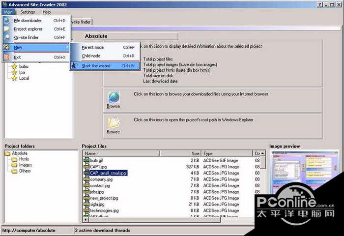
Task: Sort files by Size column
Action: (x=180, y=153)
